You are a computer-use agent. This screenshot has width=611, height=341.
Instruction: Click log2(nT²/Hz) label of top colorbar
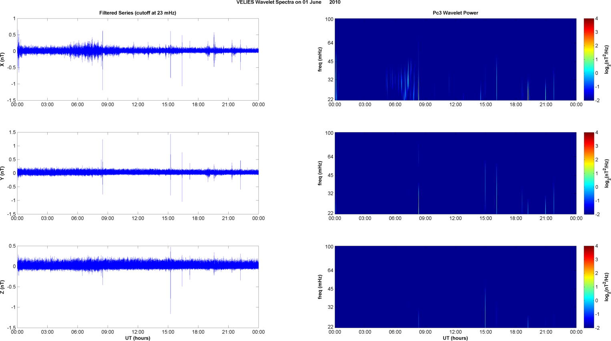[607, 59]
